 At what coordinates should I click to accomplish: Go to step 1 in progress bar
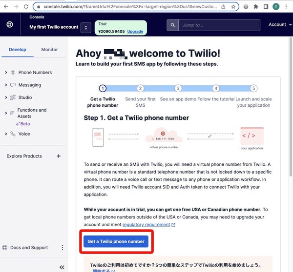pos(103,88)
